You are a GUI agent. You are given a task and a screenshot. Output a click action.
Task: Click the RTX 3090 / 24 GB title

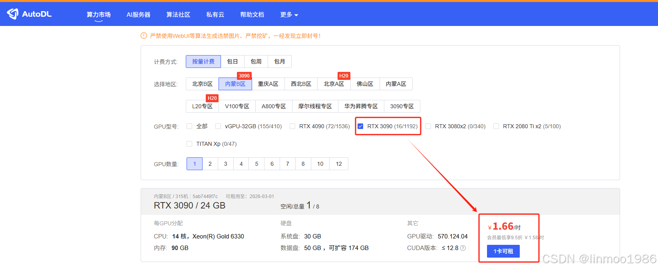[x=190, y=206]
